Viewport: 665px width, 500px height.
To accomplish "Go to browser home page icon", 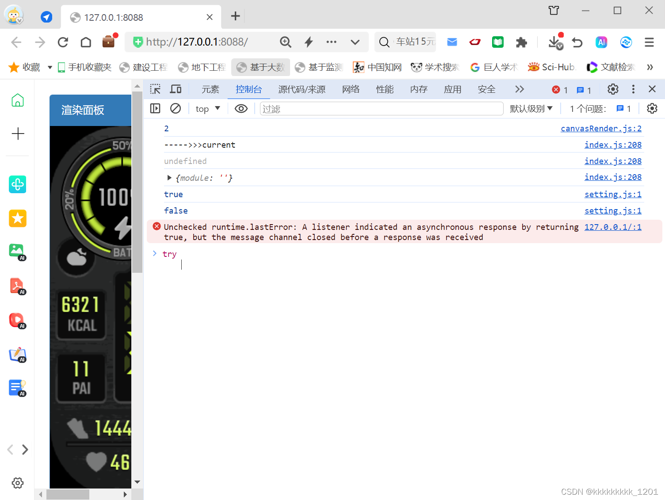I will tap(86, 42).
